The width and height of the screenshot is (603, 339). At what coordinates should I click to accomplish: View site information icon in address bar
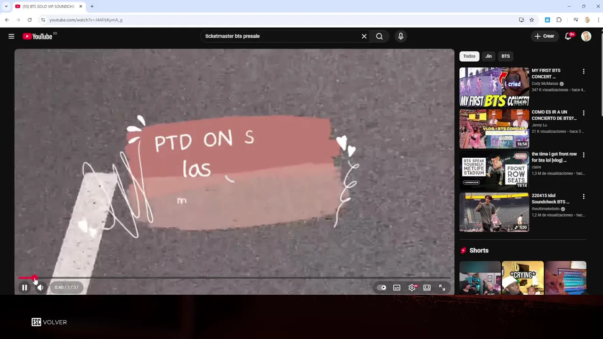(x=43, y=20)
